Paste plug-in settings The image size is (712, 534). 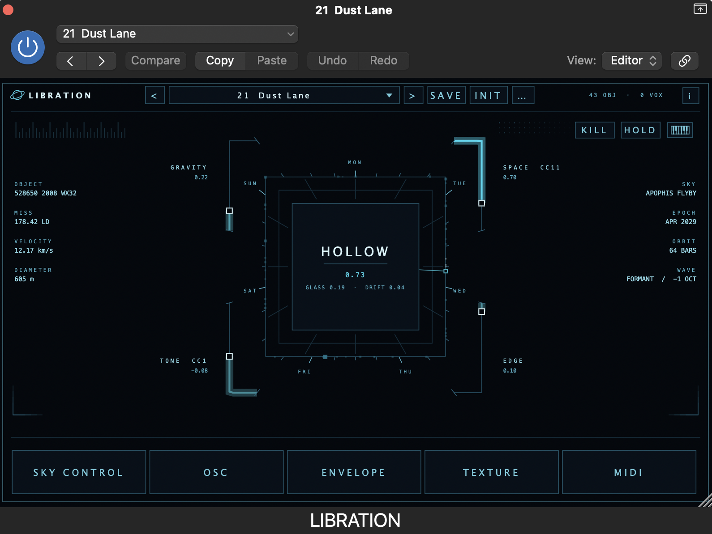(x=272, y=61)
